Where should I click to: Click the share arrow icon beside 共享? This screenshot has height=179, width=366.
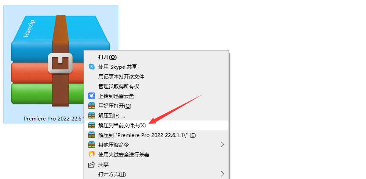(x=92, y=165)
